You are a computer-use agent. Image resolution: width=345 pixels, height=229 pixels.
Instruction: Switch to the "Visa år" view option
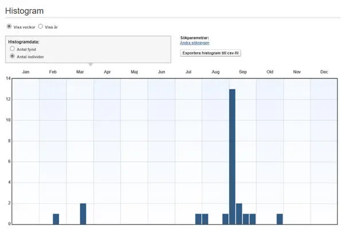41,26
